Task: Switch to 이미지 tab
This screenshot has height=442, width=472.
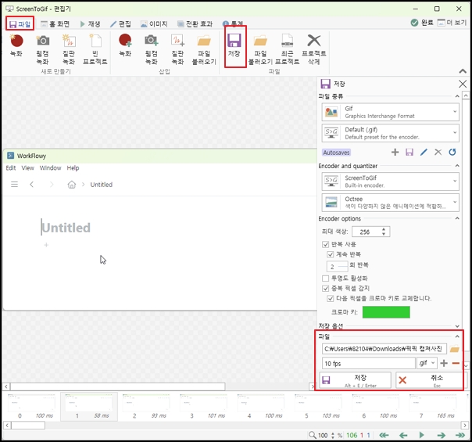Action: click(154, 23)
